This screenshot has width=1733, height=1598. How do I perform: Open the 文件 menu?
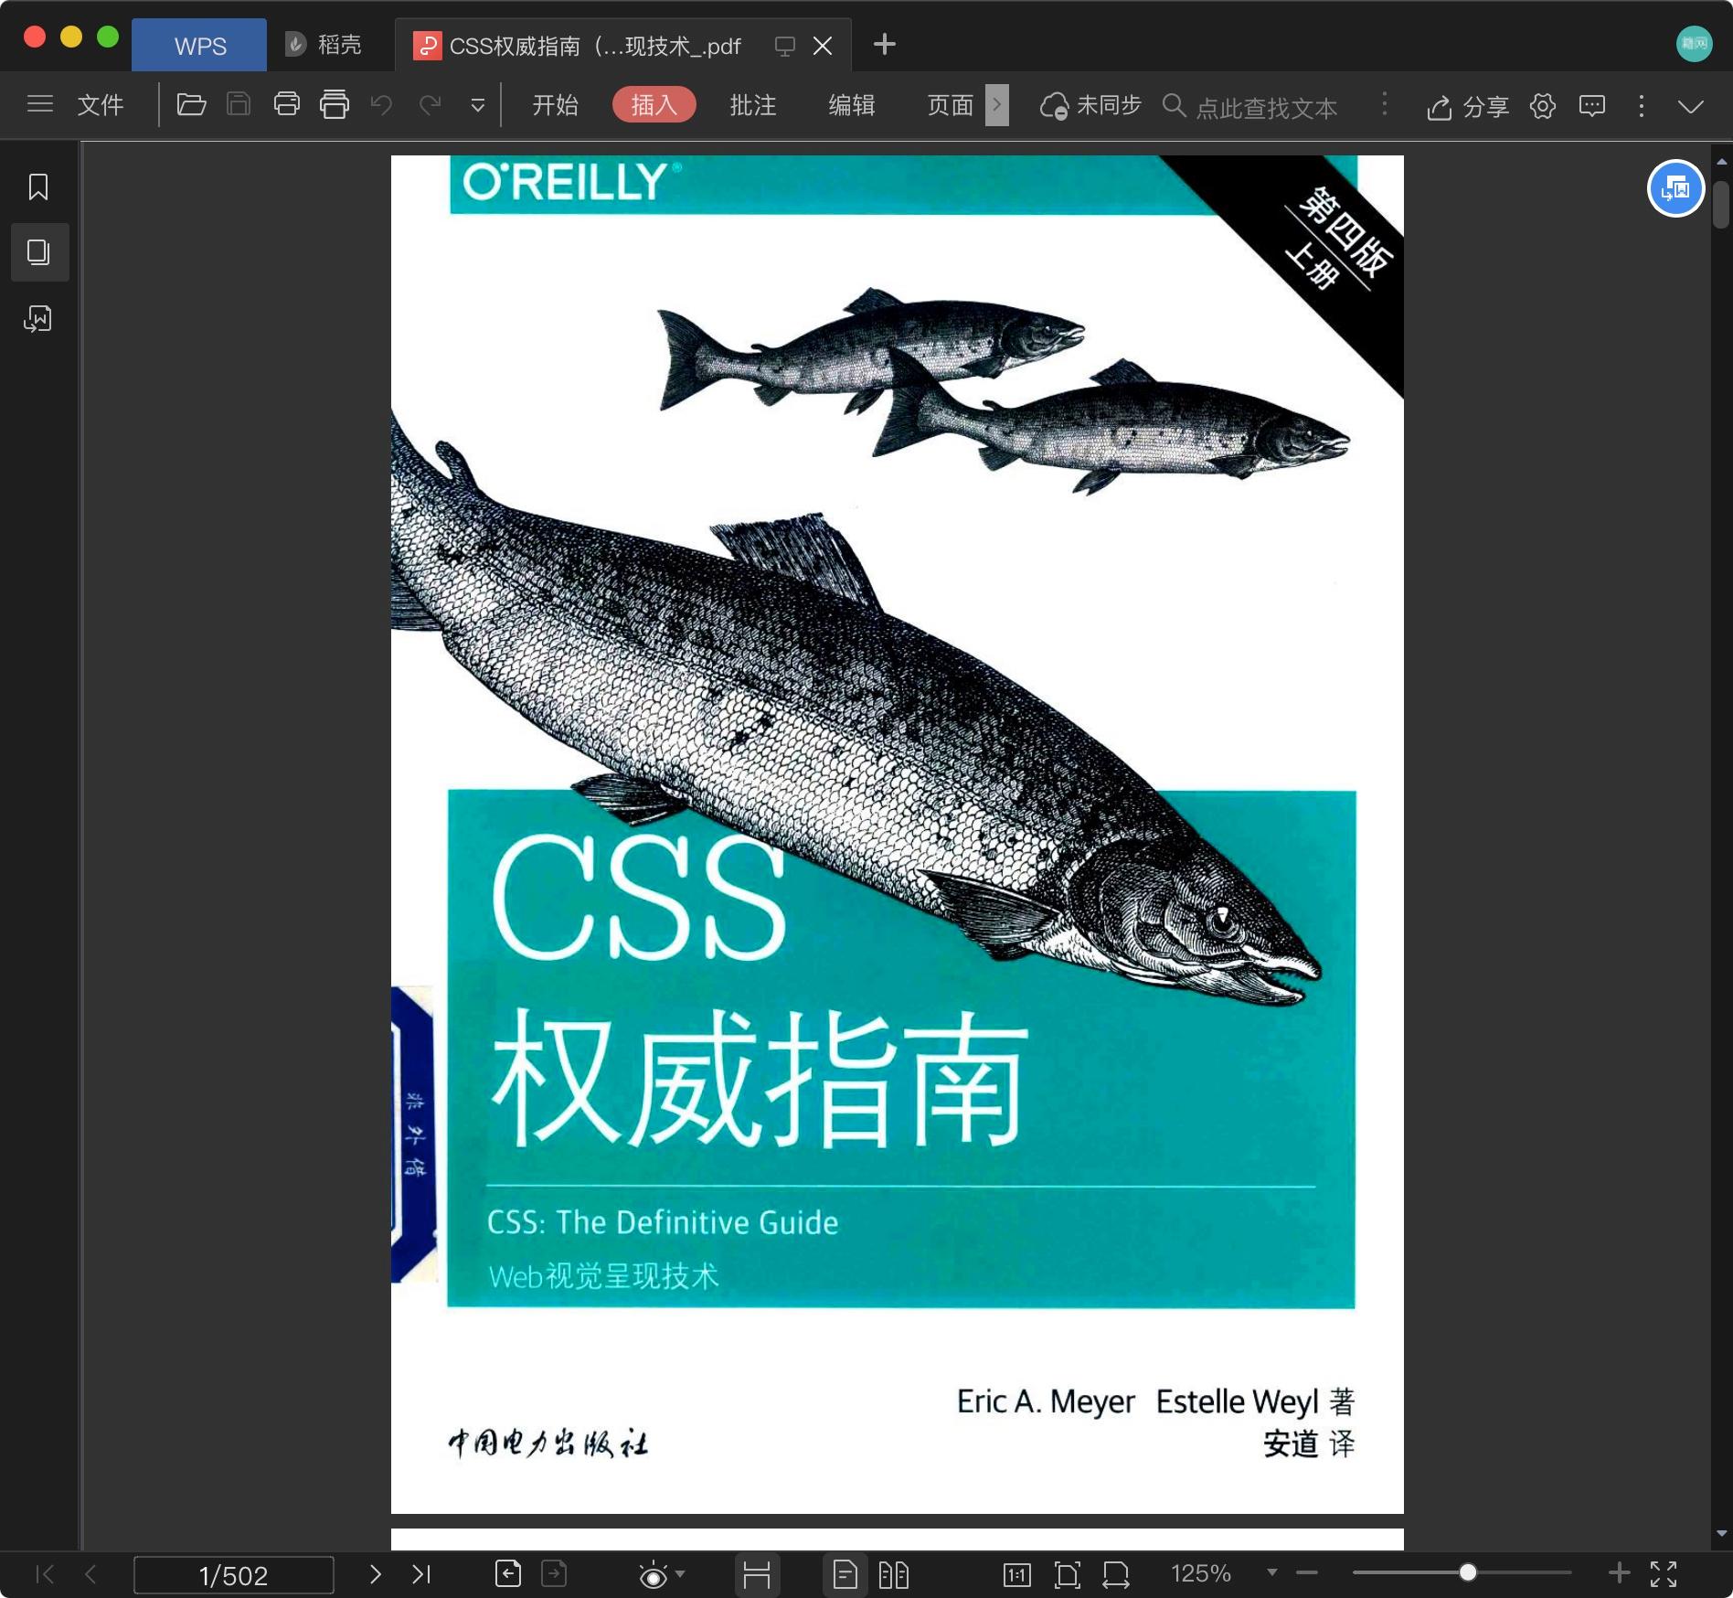click(x=101, y=105)
